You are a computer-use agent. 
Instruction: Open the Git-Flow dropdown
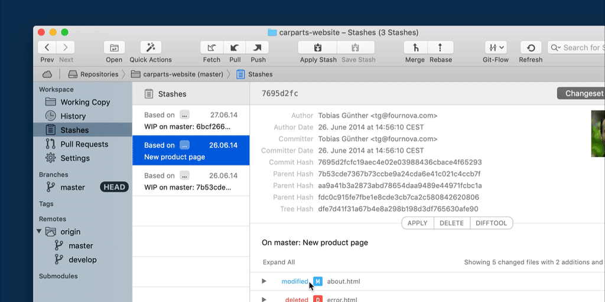(x=495, y=48)
